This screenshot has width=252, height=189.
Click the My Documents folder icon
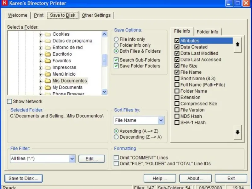point(48,88)
